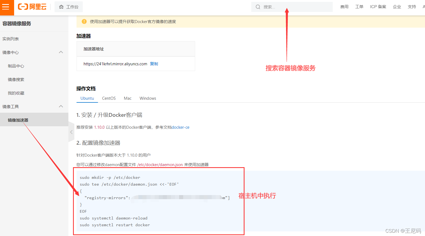Click the magnifier icon in the search box

point(258,7)
